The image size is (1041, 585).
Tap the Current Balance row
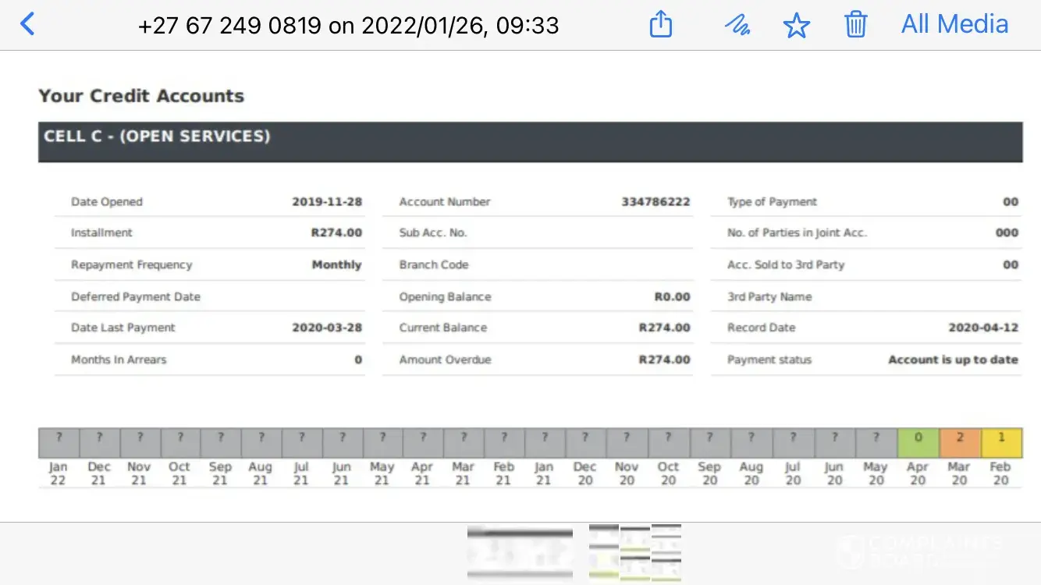point(537,328)
